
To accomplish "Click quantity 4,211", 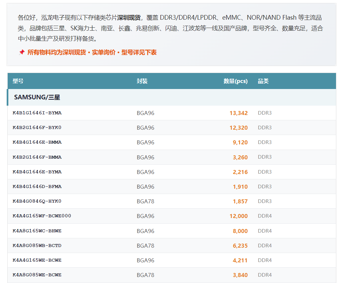I will point(240,260).
